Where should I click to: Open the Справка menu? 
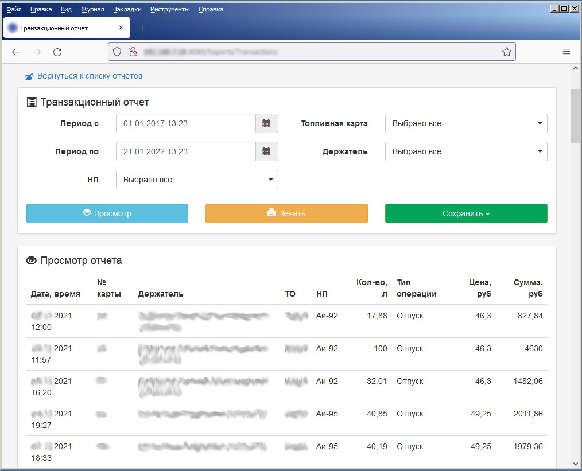click(x=211, y=9)
